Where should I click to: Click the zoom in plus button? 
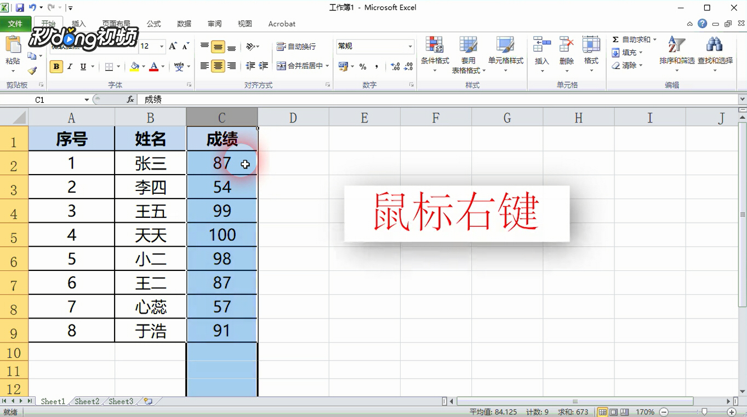pos(732,412)
